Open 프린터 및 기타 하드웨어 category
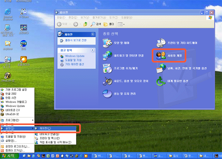 [x=177, y=43]
